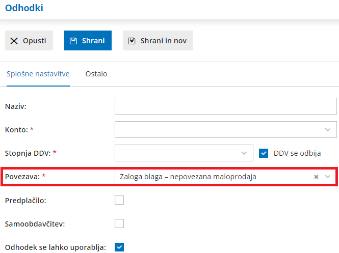The image size is (339, 253).
Task: Click into the Naziv text field
Action: pos(226,106)
